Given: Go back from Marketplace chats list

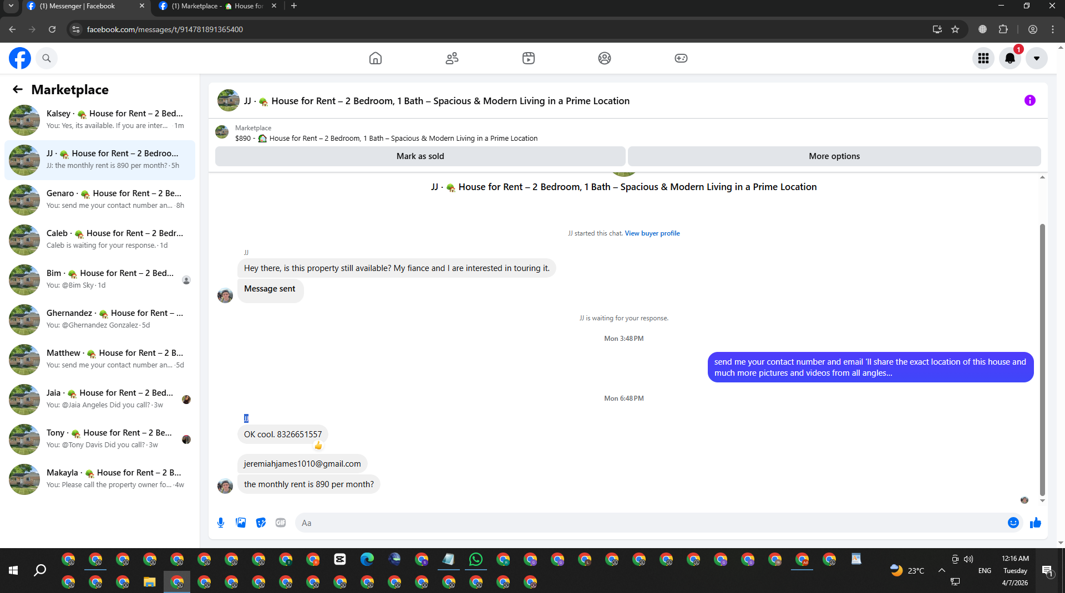Looking at the screenshot, I should tap(18, 89).
